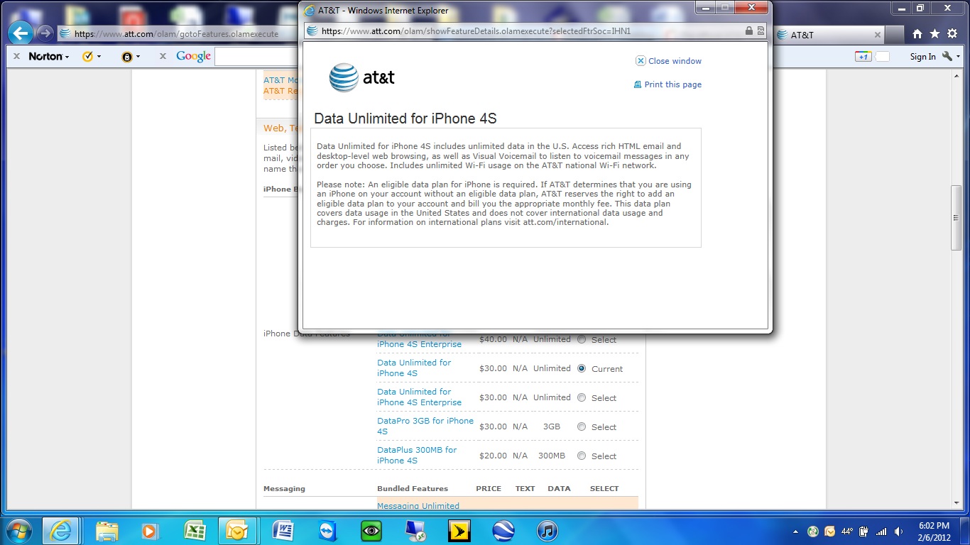Click the network signal tray icon

tap(881, 532)
